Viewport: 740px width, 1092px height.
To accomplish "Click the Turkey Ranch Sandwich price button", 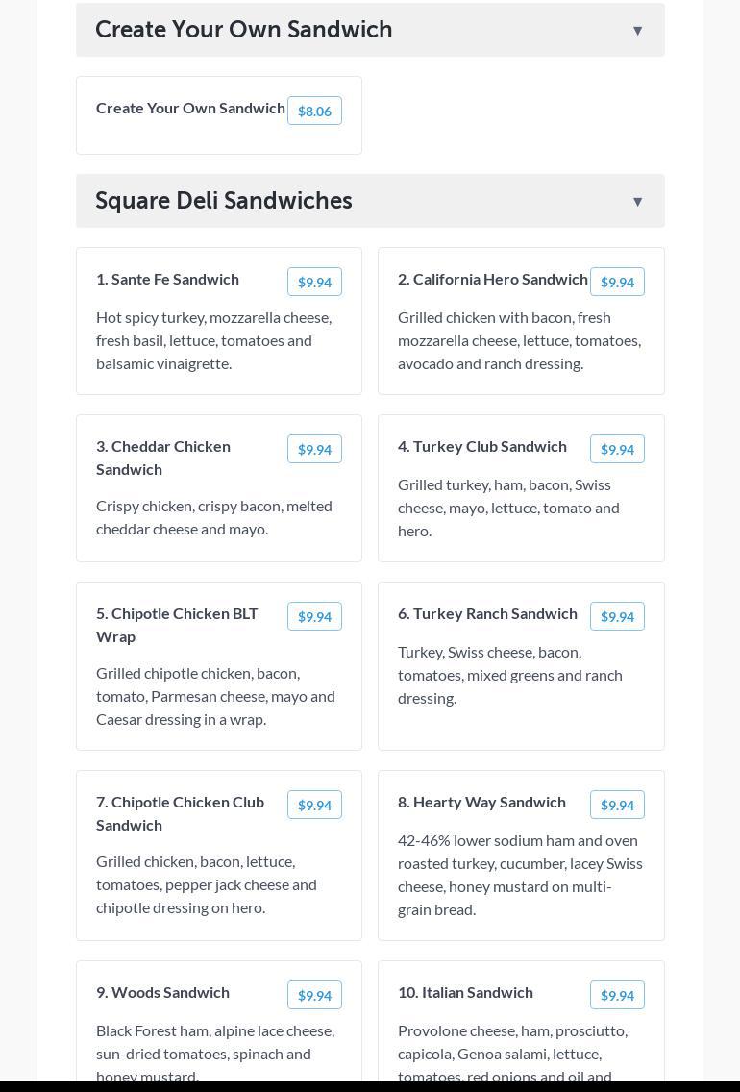I will point(617,617).
